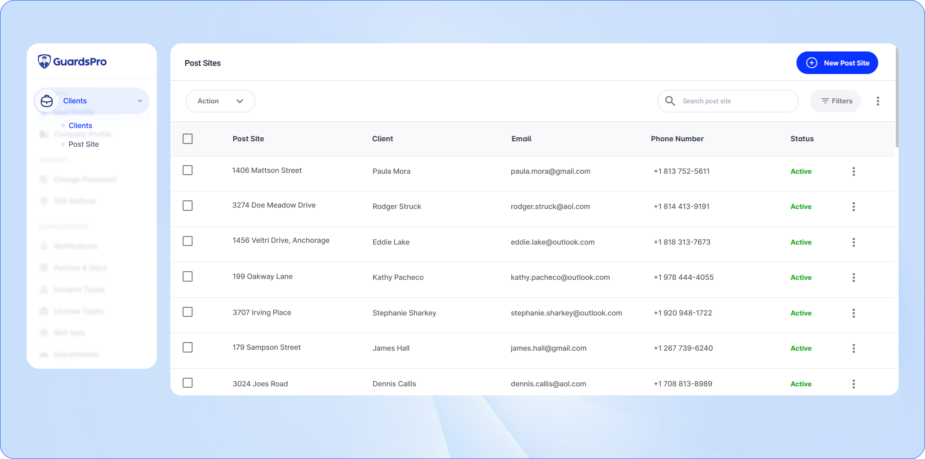Screen dimensions: 925x459
Task: Open the Action dropdown
Action: [x=220, y=101]
